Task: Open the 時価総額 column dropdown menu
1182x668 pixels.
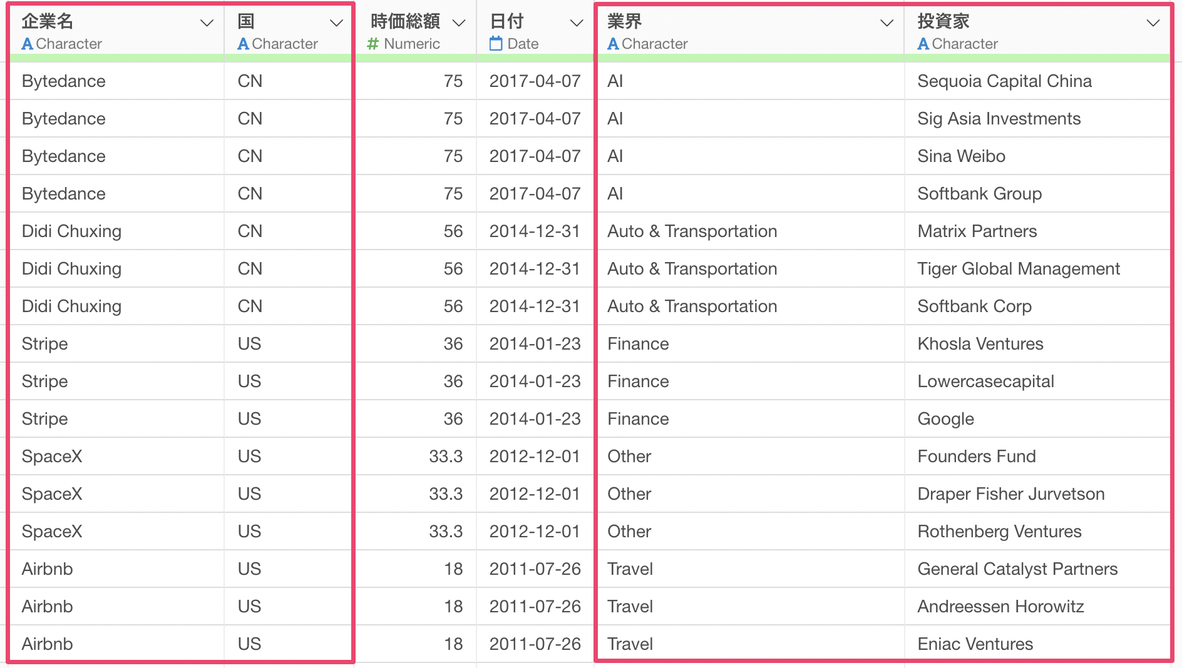Action: tap(459, 23)
